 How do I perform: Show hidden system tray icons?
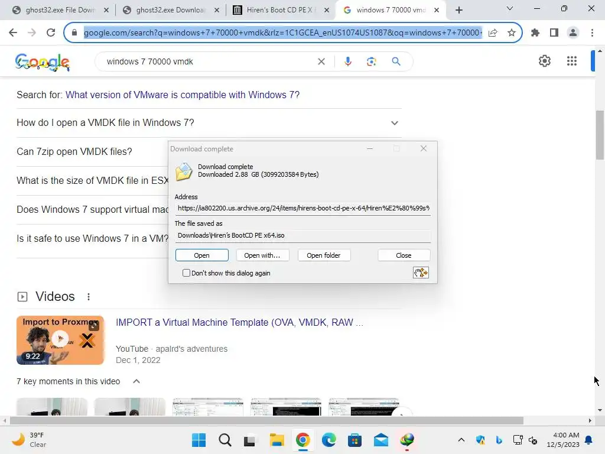click(461, 440)
